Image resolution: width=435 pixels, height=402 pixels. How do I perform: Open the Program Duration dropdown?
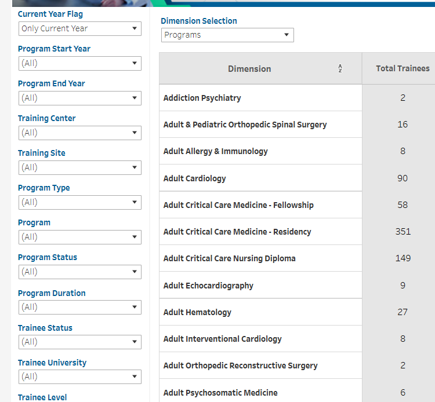tap(79, 307)
